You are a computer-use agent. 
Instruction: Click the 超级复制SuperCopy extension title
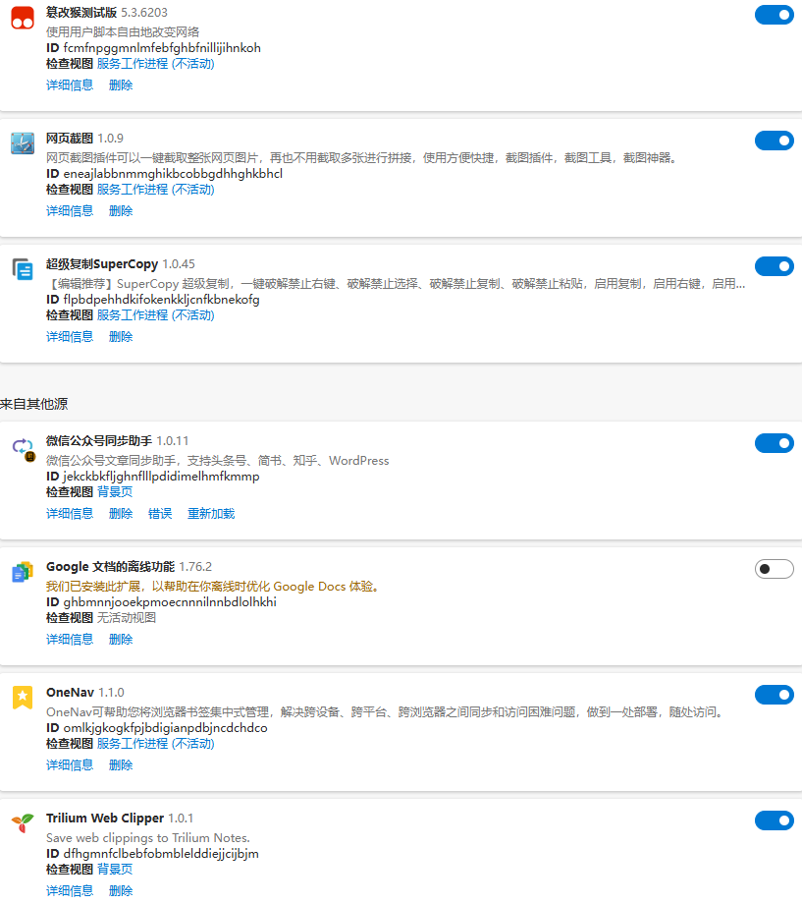pos(102,264)
